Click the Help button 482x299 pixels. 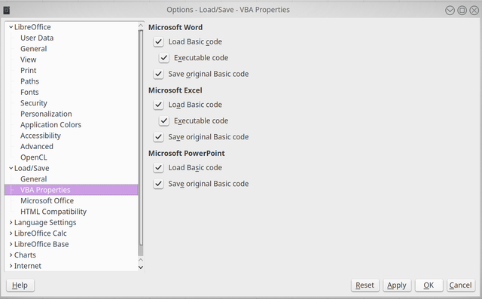(20, 285)
